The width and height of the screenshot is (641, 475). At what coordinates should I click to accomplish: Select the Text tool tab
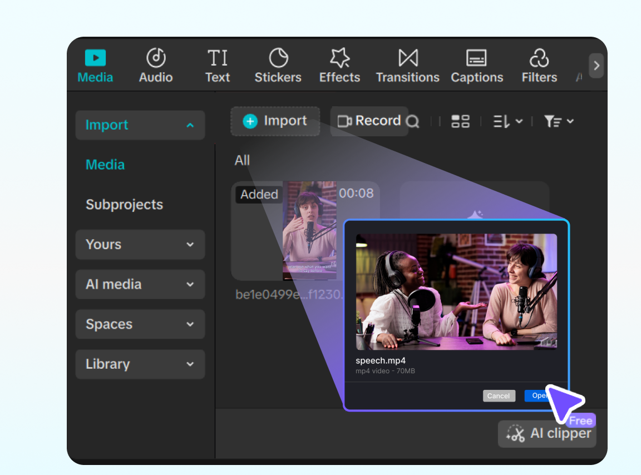click(x=218, y=65)
